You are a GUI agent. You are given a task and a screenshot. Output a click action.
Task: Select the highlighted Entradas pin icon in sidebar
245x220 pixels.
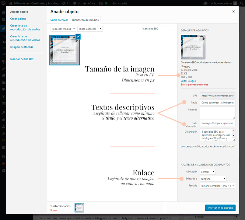(3, 28)
